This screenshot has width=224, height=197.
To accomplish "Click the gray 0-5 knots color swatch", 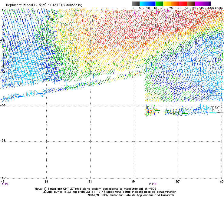I will pos(136,4).
